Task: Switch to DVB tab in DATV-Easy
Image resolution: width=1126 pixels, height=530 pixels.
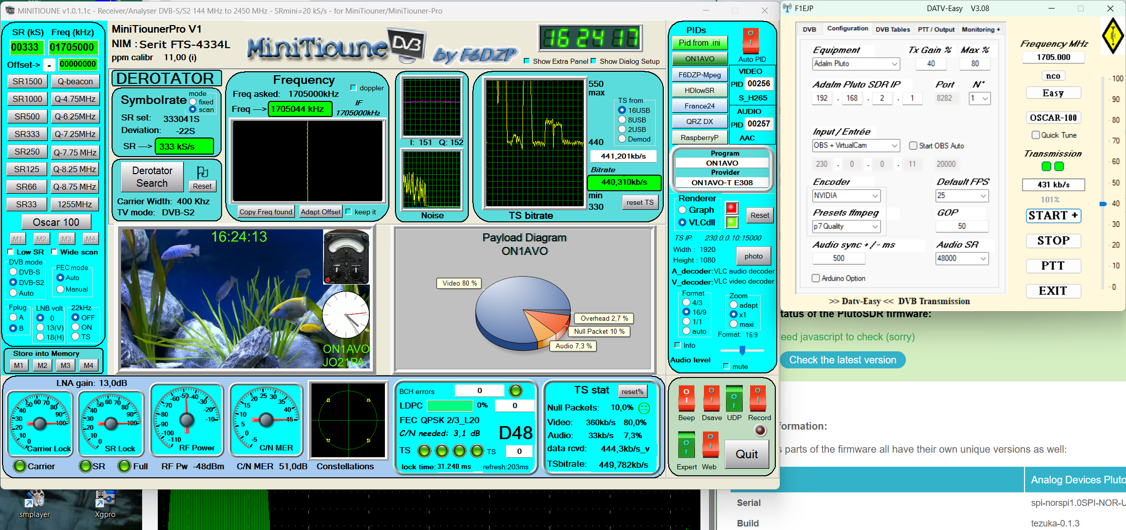Action: (809, 29)
